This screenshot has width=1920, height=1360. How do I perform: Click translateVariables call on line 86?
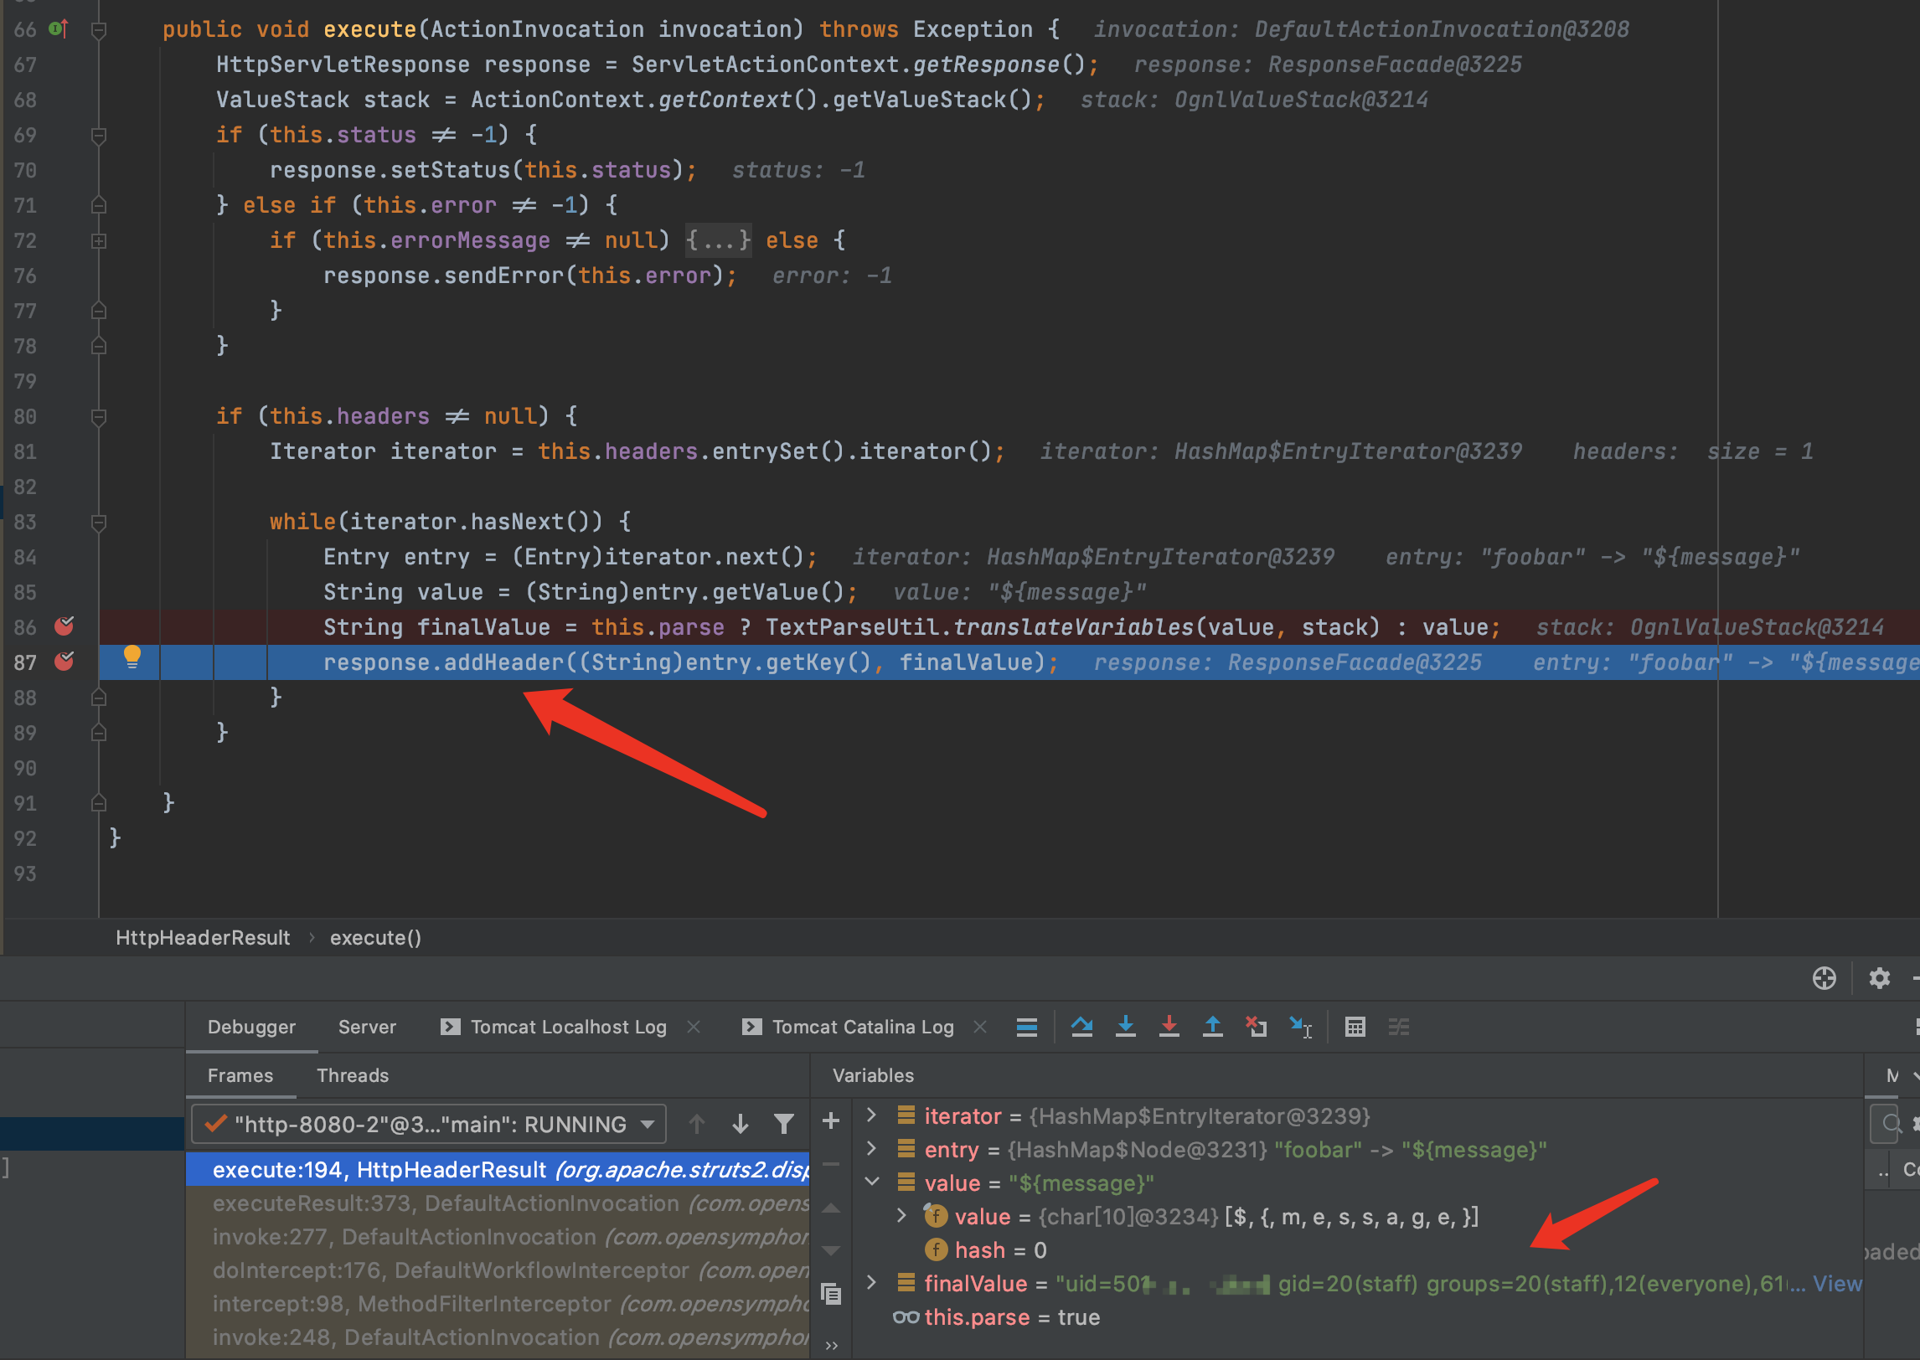click(1074, 627)
